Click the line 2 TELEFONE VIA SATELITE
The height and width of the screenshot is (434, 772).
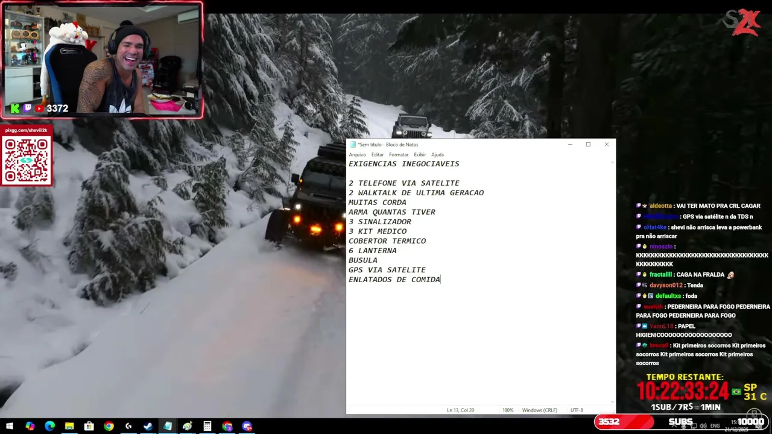(x=403, y=183)
